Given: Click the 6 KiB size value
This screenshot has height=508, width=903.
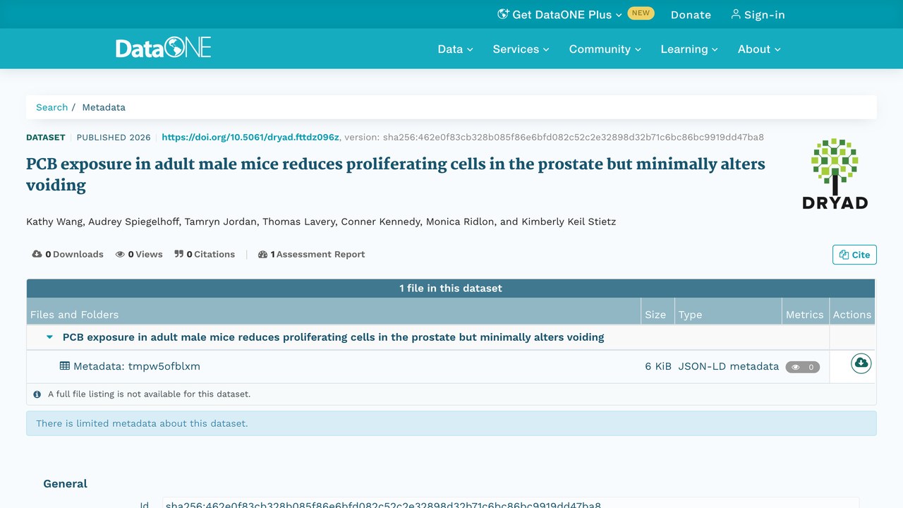Looking at the screenshot, I should coord(658,366).
